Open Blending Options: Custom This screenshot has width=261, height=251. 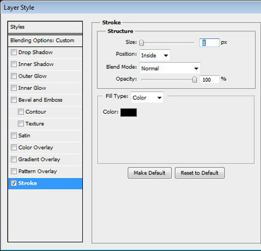tap(45, 41)
